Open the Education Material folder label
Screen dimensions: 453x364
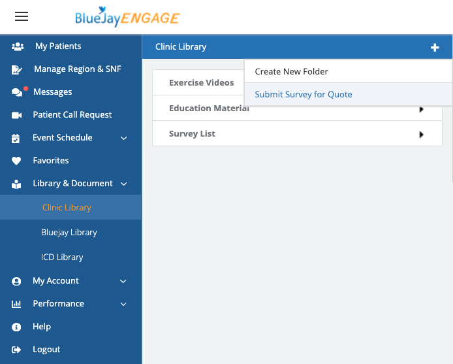(209, 108)
